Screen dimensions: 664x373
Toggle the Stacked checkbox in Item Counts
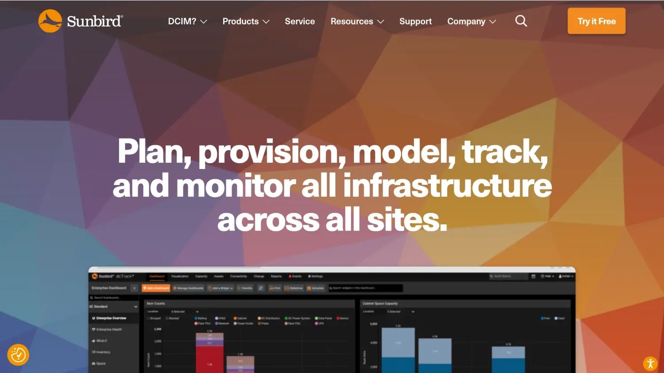click(x=167, y=318)
